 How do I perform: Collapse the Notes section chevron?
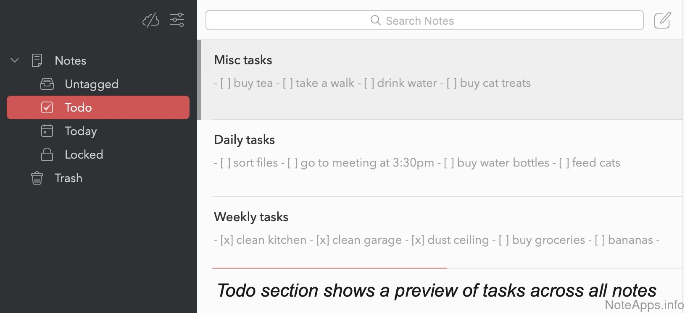click(15, 60)
